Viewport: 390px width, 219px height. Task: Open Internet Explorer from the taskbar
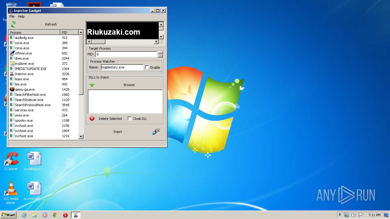pos(24,215)
